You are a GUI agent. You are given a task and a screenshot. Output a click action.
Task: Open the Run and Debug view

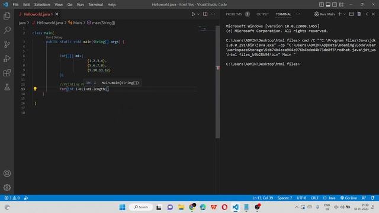[x=7, y=59]
